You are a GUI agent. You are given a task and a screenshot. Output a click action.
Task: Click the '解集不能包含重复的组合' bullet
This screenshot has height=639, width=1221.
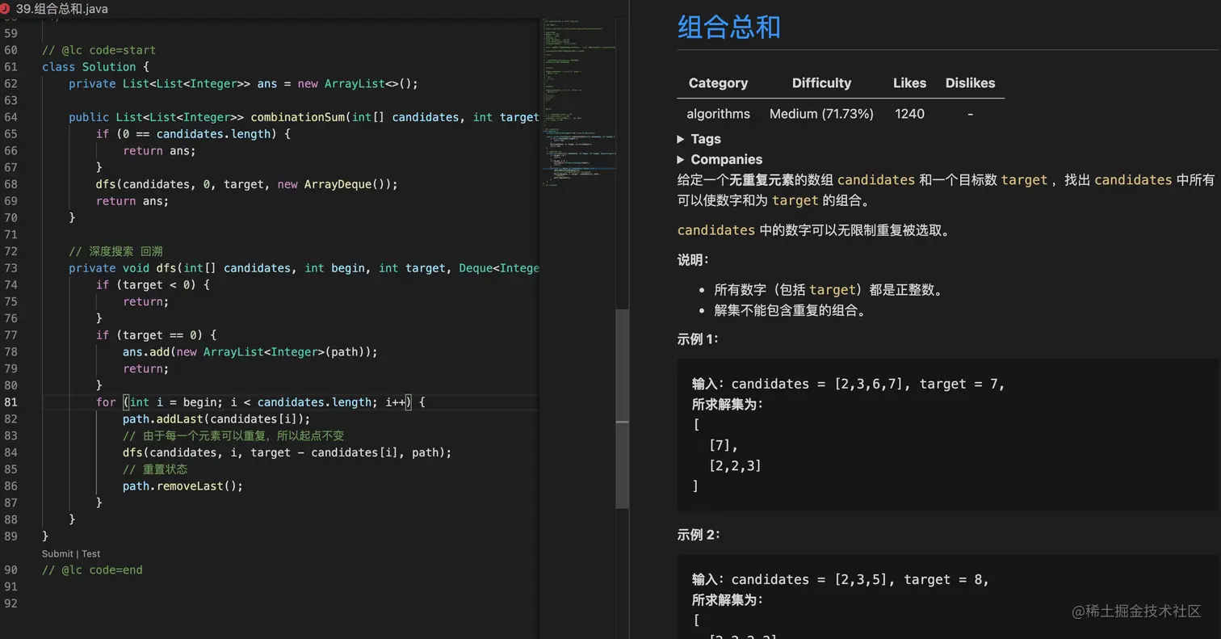click(790, 310)
